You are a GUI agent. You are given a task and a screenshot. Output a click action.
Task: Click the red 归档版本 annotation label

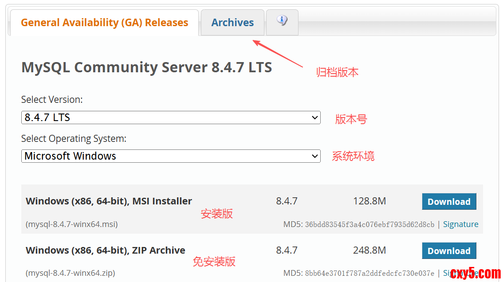(x=337, y=73)
